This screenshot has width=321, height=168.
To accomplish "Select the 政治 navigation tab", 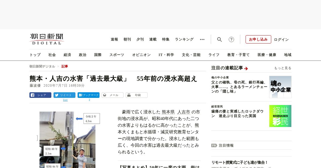I will (x=83, y=55).
